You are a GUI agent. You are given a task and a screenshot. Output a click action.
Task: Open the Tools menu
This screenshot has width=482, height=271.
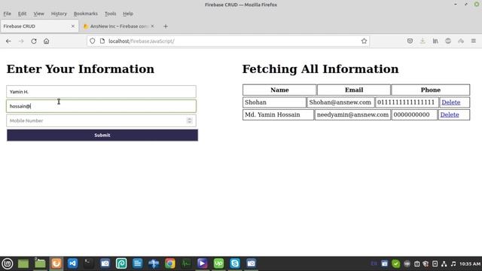tap(111, 14)
